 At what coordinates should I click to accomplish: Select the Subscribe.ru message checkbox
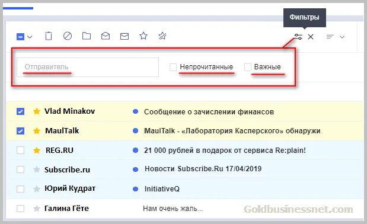20,169
